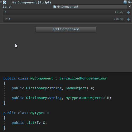Add an entry to dictionary B with plus
132x132 pixels.
128,19
